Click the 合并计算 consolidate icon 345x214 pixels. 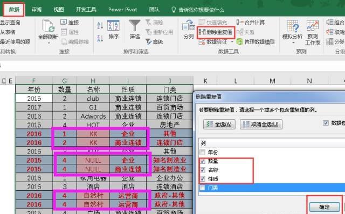[240, 22]
